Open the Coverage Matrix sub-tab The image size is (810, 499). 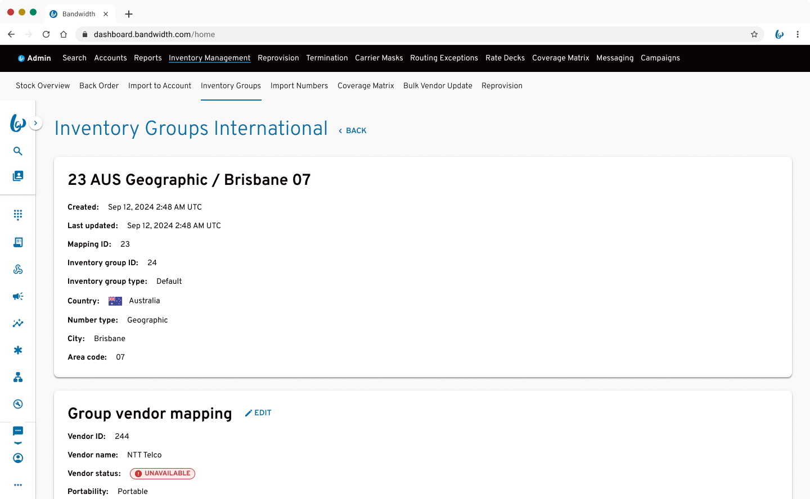point(366,86)
